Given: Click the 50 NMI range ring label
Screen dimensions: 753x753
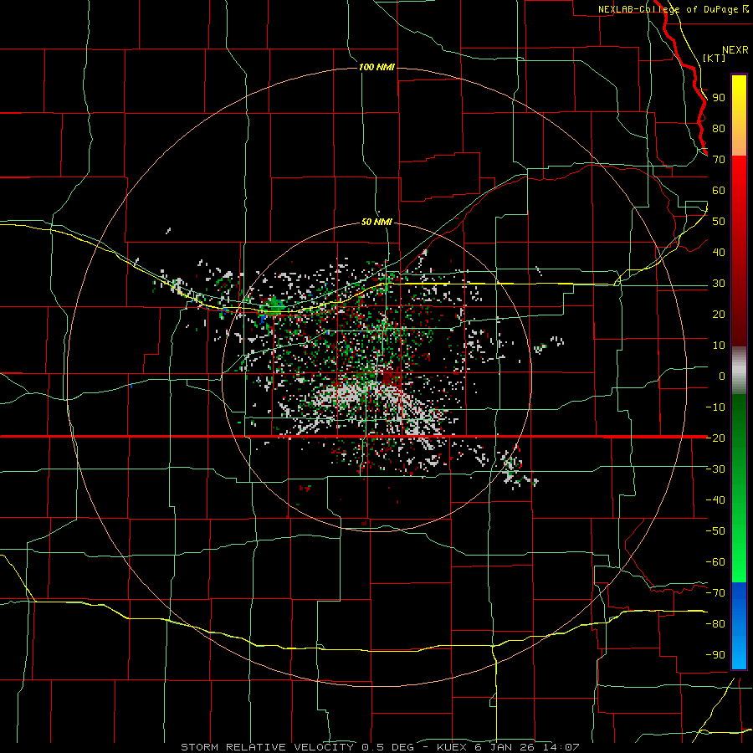Looking at the screenshot, I should click(376, 222).
